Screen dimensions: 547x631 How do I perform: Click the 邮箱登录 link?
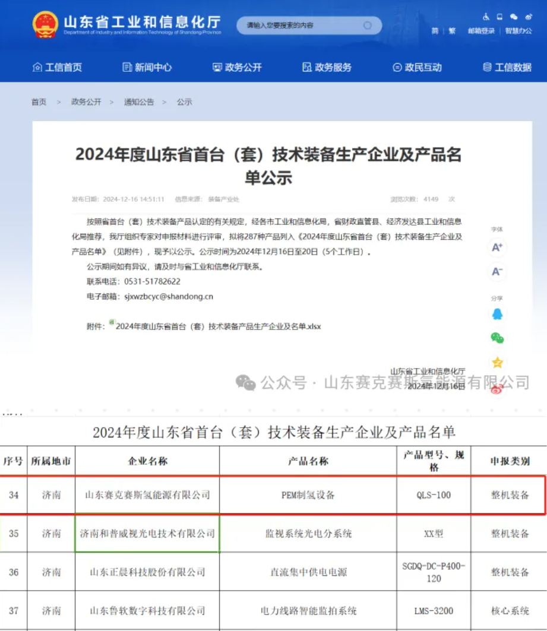pos(481,31)
